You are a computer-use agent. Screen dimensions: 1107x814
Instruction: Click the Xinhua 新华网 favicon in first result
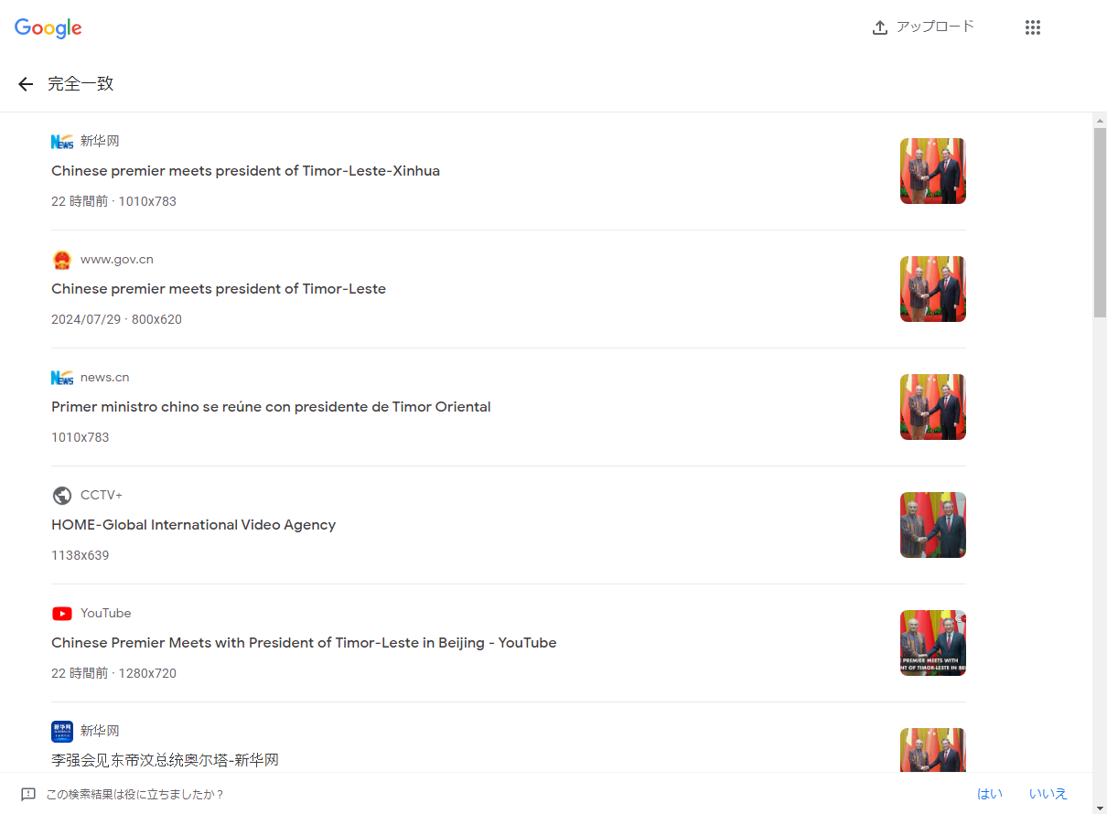pyautogui.click(x=62, y=141)
